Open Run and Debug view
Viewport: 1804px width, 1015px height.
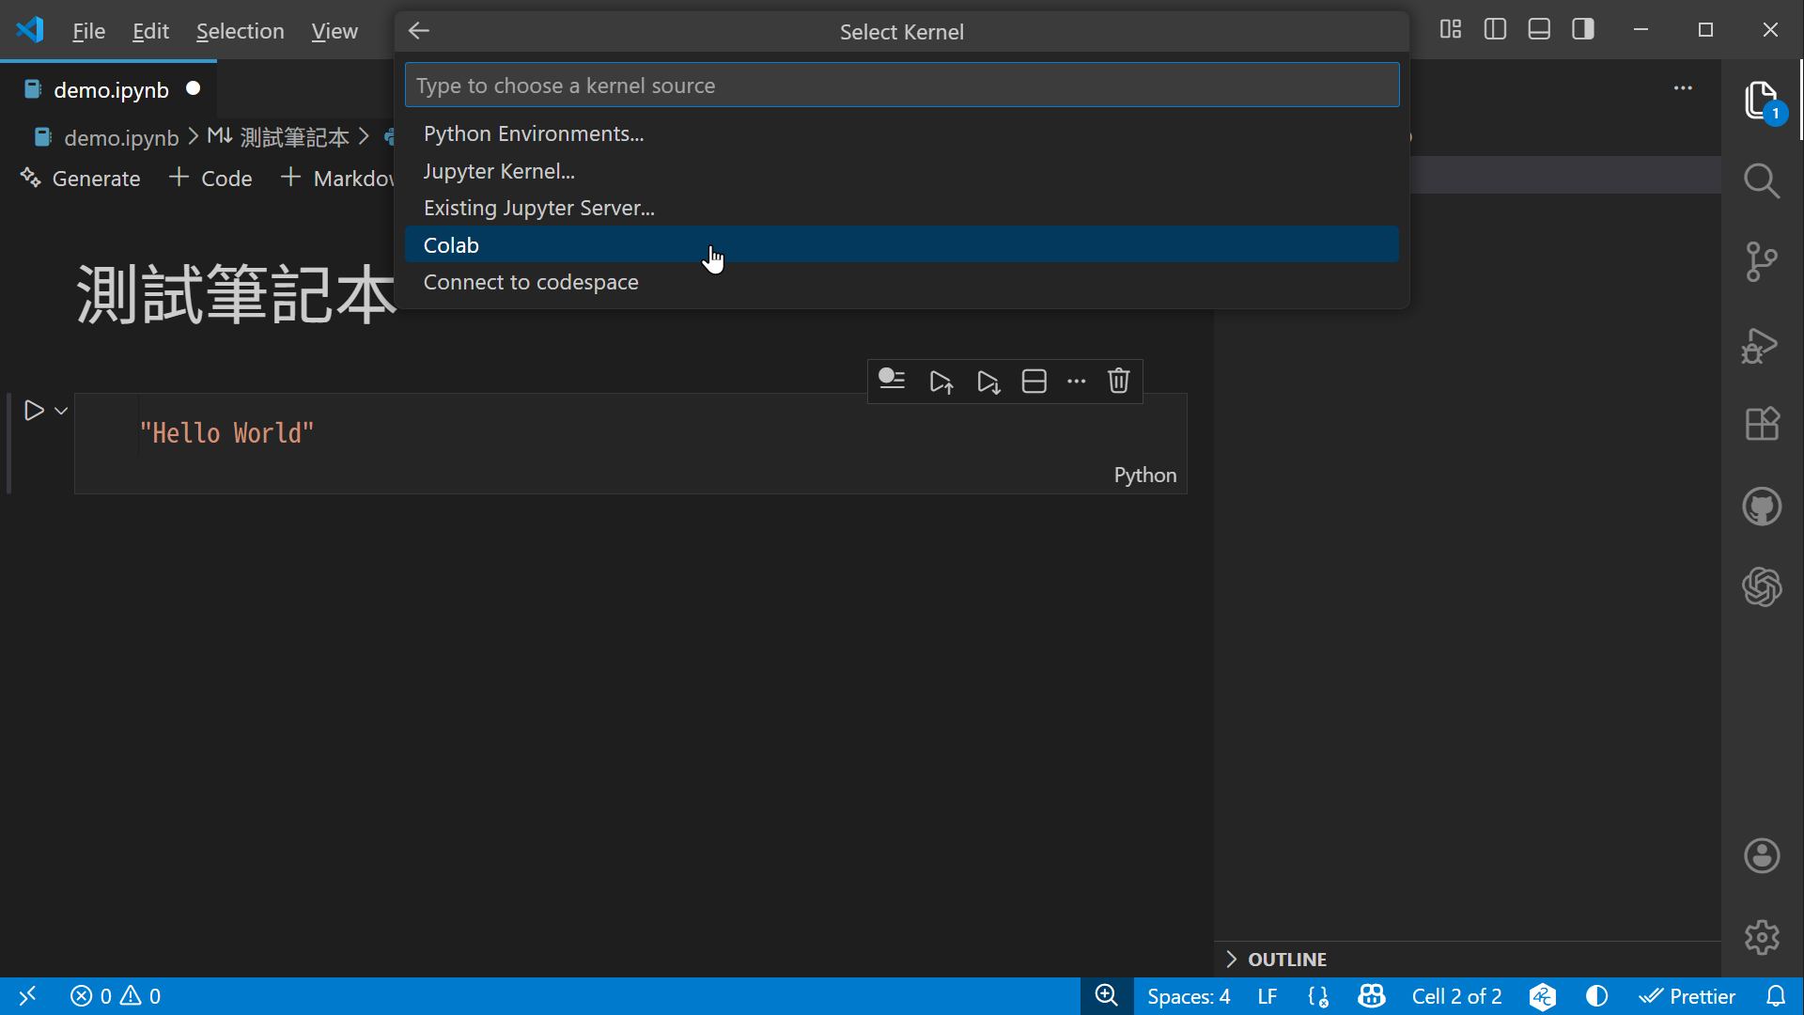coord(1760,345)
